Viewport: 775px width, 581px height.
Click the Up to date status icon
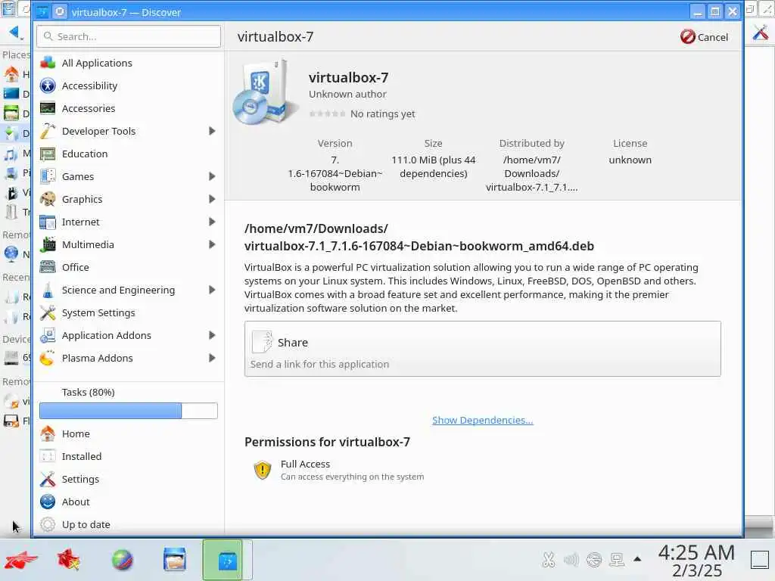[x=48, y=525]
